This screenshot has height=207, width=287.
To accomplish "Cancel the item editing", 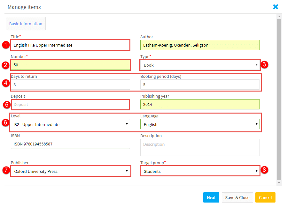I will [x=265, y=197].
